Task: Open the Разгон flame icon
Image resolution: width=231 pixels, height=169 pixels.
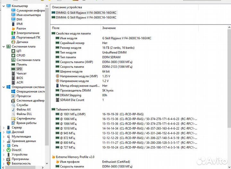Action: pos(13,28)
